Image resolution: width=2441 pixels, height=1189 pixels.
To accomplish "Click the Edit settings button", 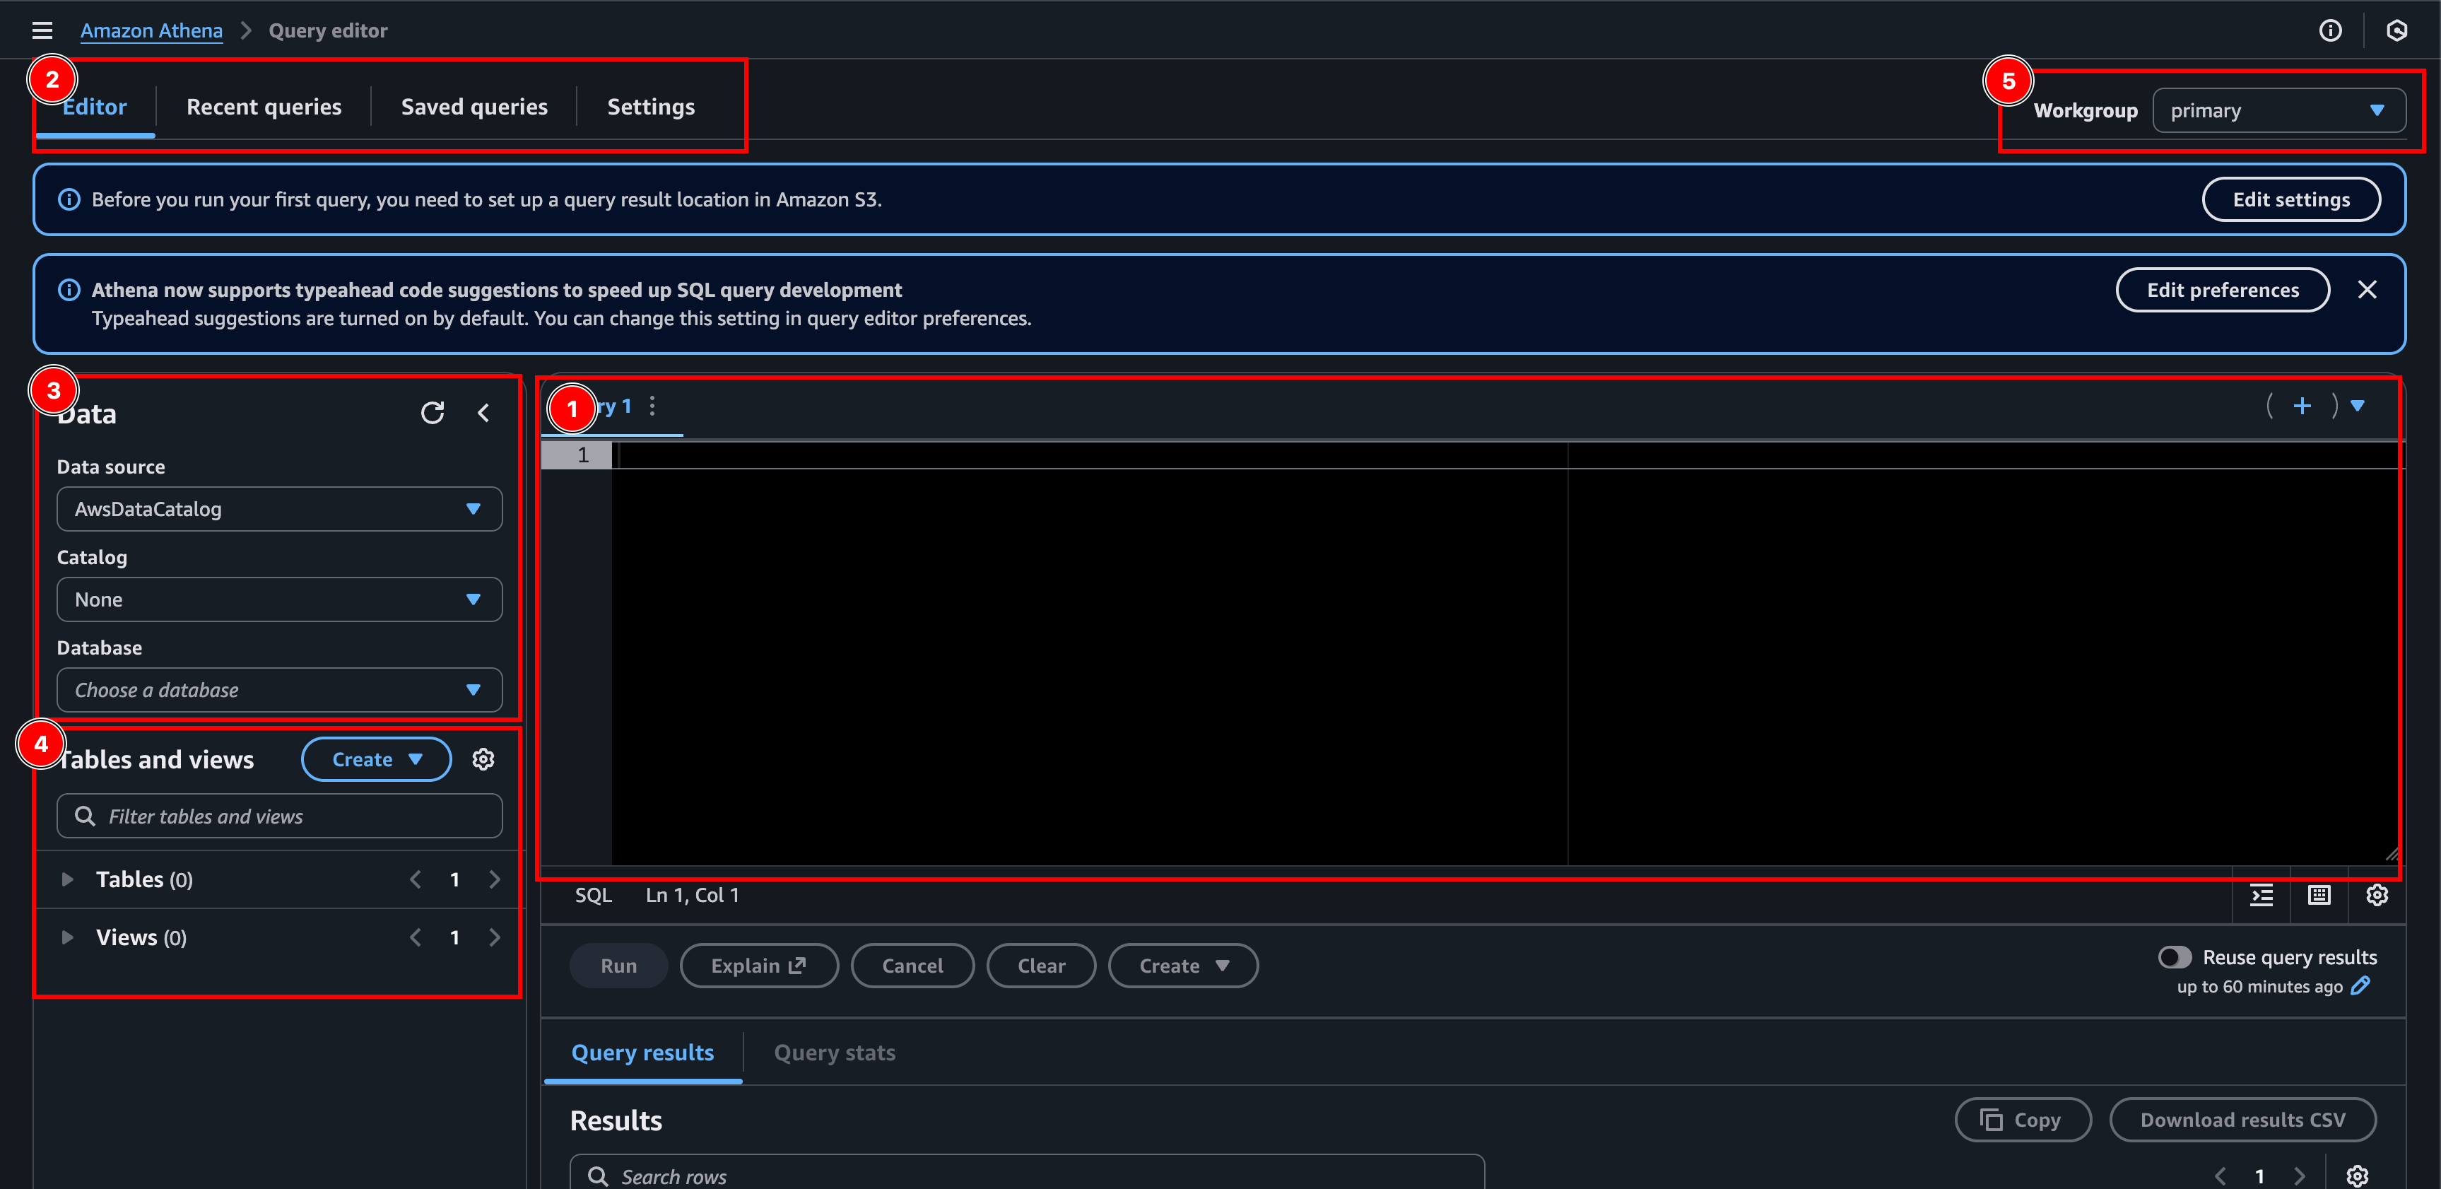I will pos(2291,199).
